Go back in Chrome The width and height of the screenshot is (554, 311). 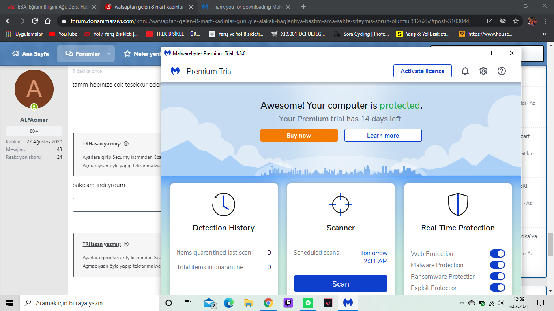9,21
